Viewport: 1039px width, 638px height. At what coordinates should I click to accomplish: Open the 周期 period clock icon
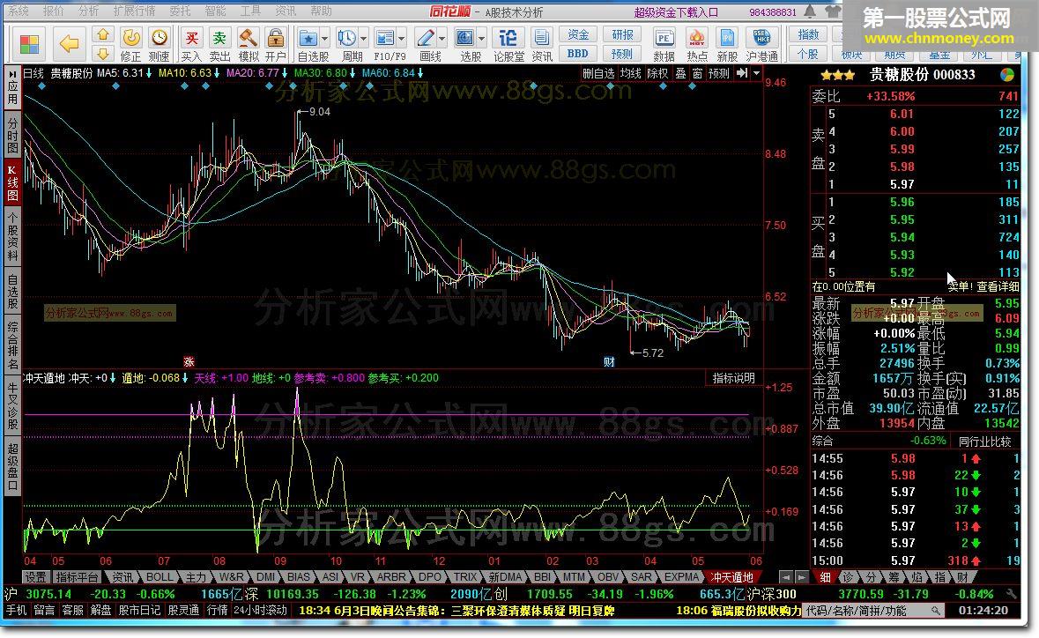[345, 38]
